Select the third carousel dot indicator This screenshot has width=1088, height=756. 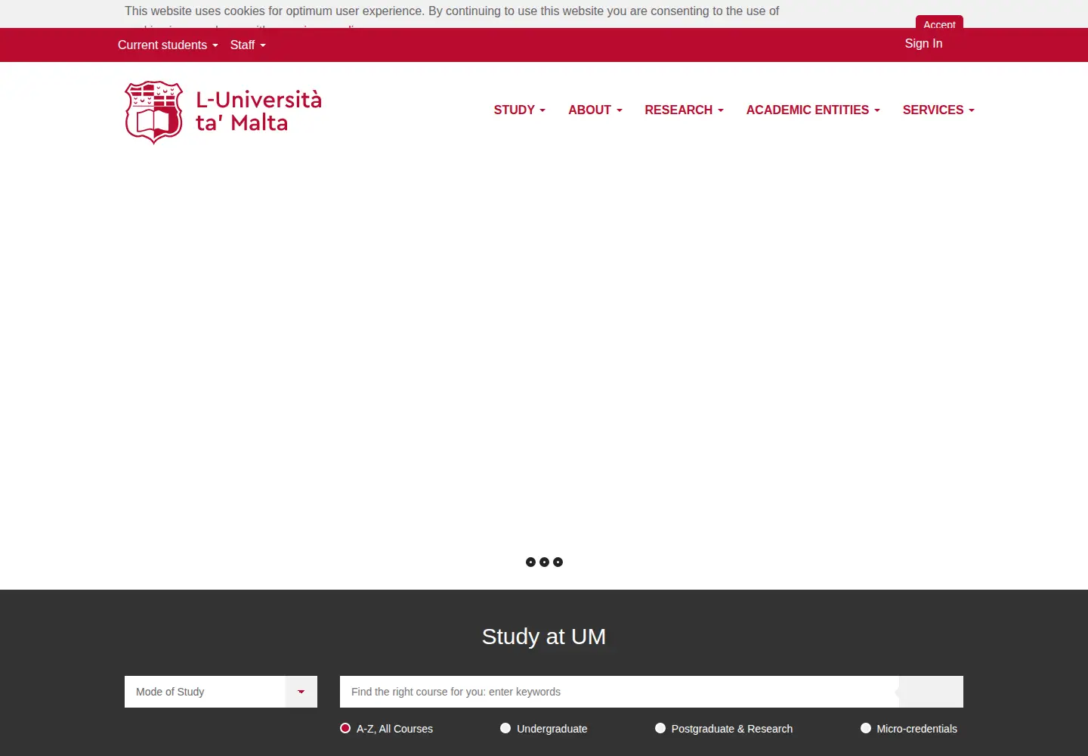tap(558, 562)
